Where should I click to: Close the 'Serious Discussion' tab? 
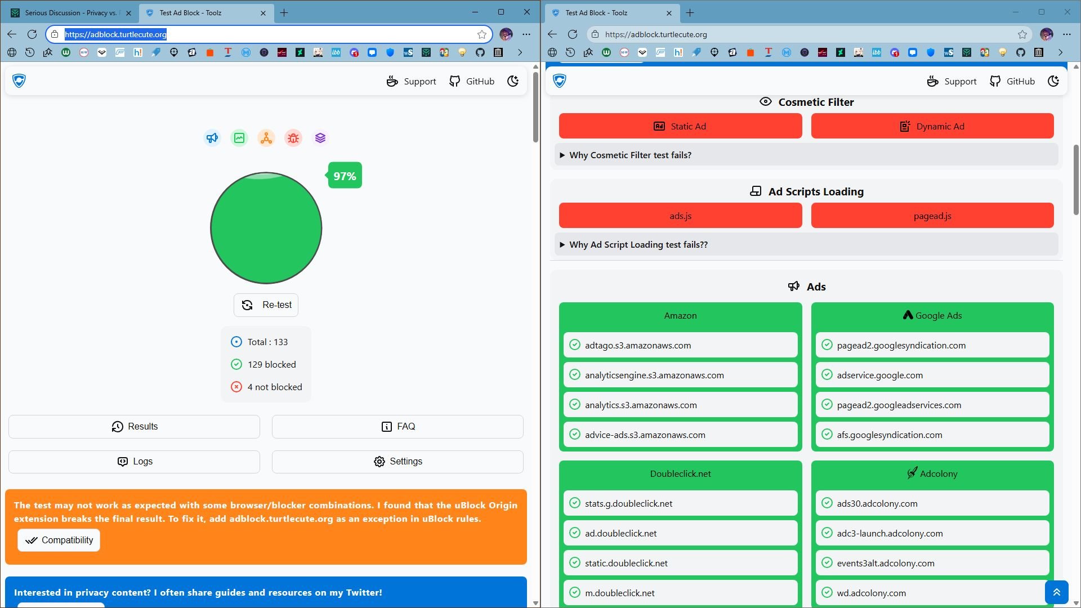click(x=128, y=13)
